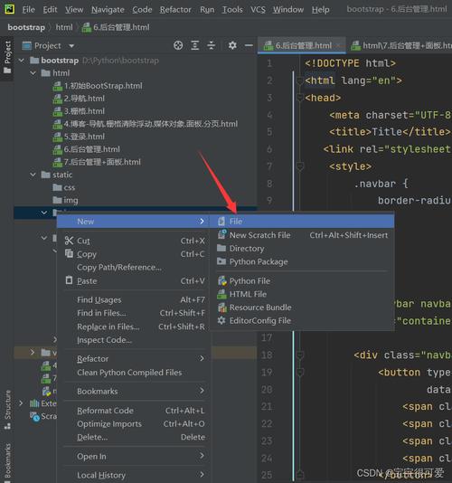The image size is (452, 483).
Task: Click the Expand All icon in Project toolbar
Action: 195,45
